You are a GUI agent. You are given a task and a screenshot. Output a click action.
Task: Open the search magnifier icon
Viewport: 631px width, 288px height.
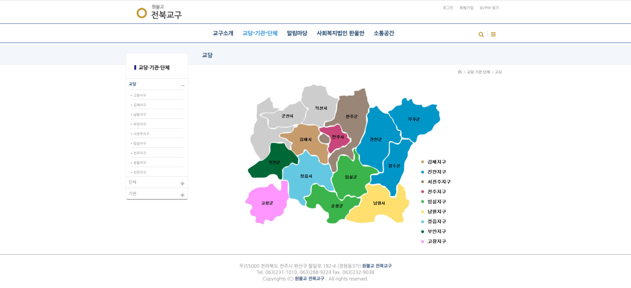tap(481, 35)
